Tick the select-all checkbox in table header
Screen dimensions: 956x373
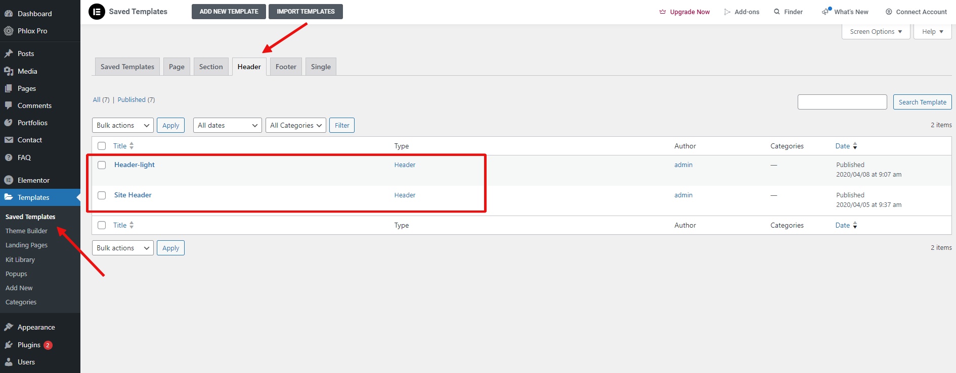(x=102, y=146)
